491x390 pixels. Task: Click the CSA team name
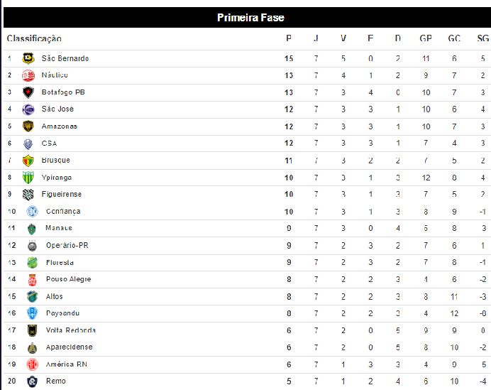tap(49, 143)
